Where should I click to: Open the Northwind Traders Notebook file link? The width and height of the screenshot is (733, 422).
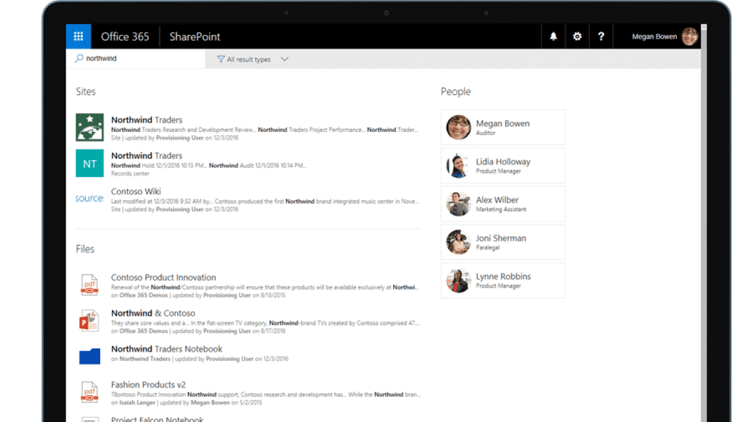[x=167, y=349]
